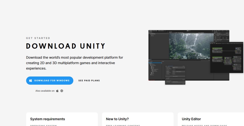Click the Get Started label above the heading

[x=38, y=38]
